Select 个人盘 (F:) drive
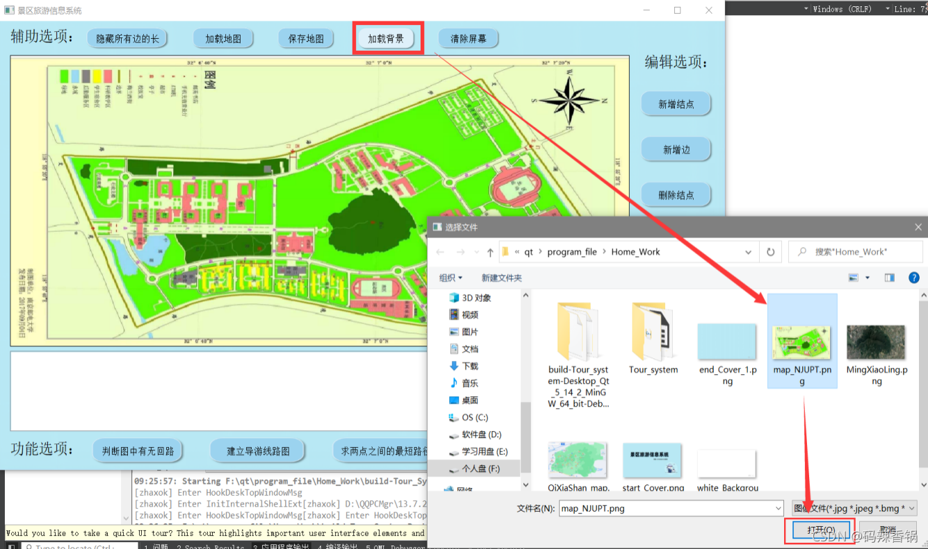Screen dimensions: 928x549 [481, 468]
